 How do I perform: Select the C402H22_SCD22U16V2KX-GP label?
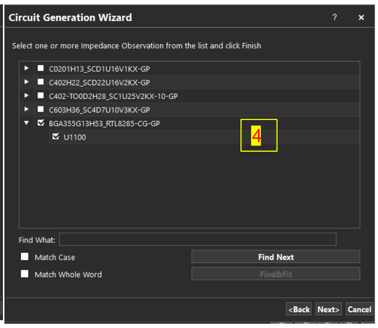point(99,83)
